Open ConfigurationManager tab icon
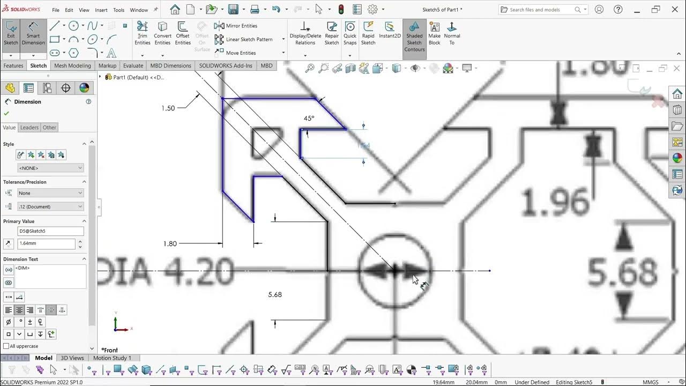The width and height of the screenshot is (686, 386). [47, 88]
